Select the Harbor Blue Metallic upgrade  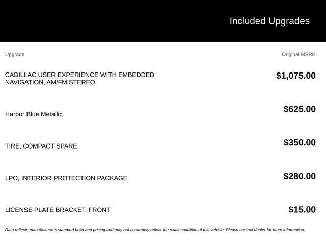coord(34,114)
